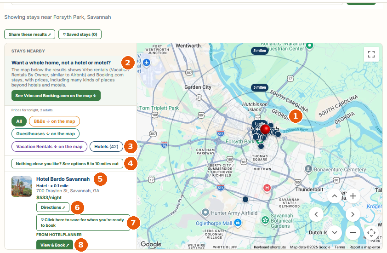Click the Google logo on the map
The image size is (387, 253).
click(151, 244)
